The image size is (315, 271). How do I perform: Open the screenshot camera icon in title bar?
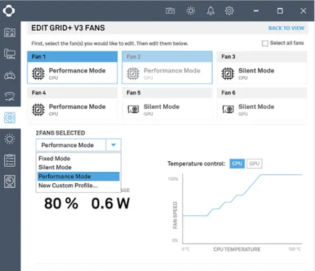click(x=170, y=11)
